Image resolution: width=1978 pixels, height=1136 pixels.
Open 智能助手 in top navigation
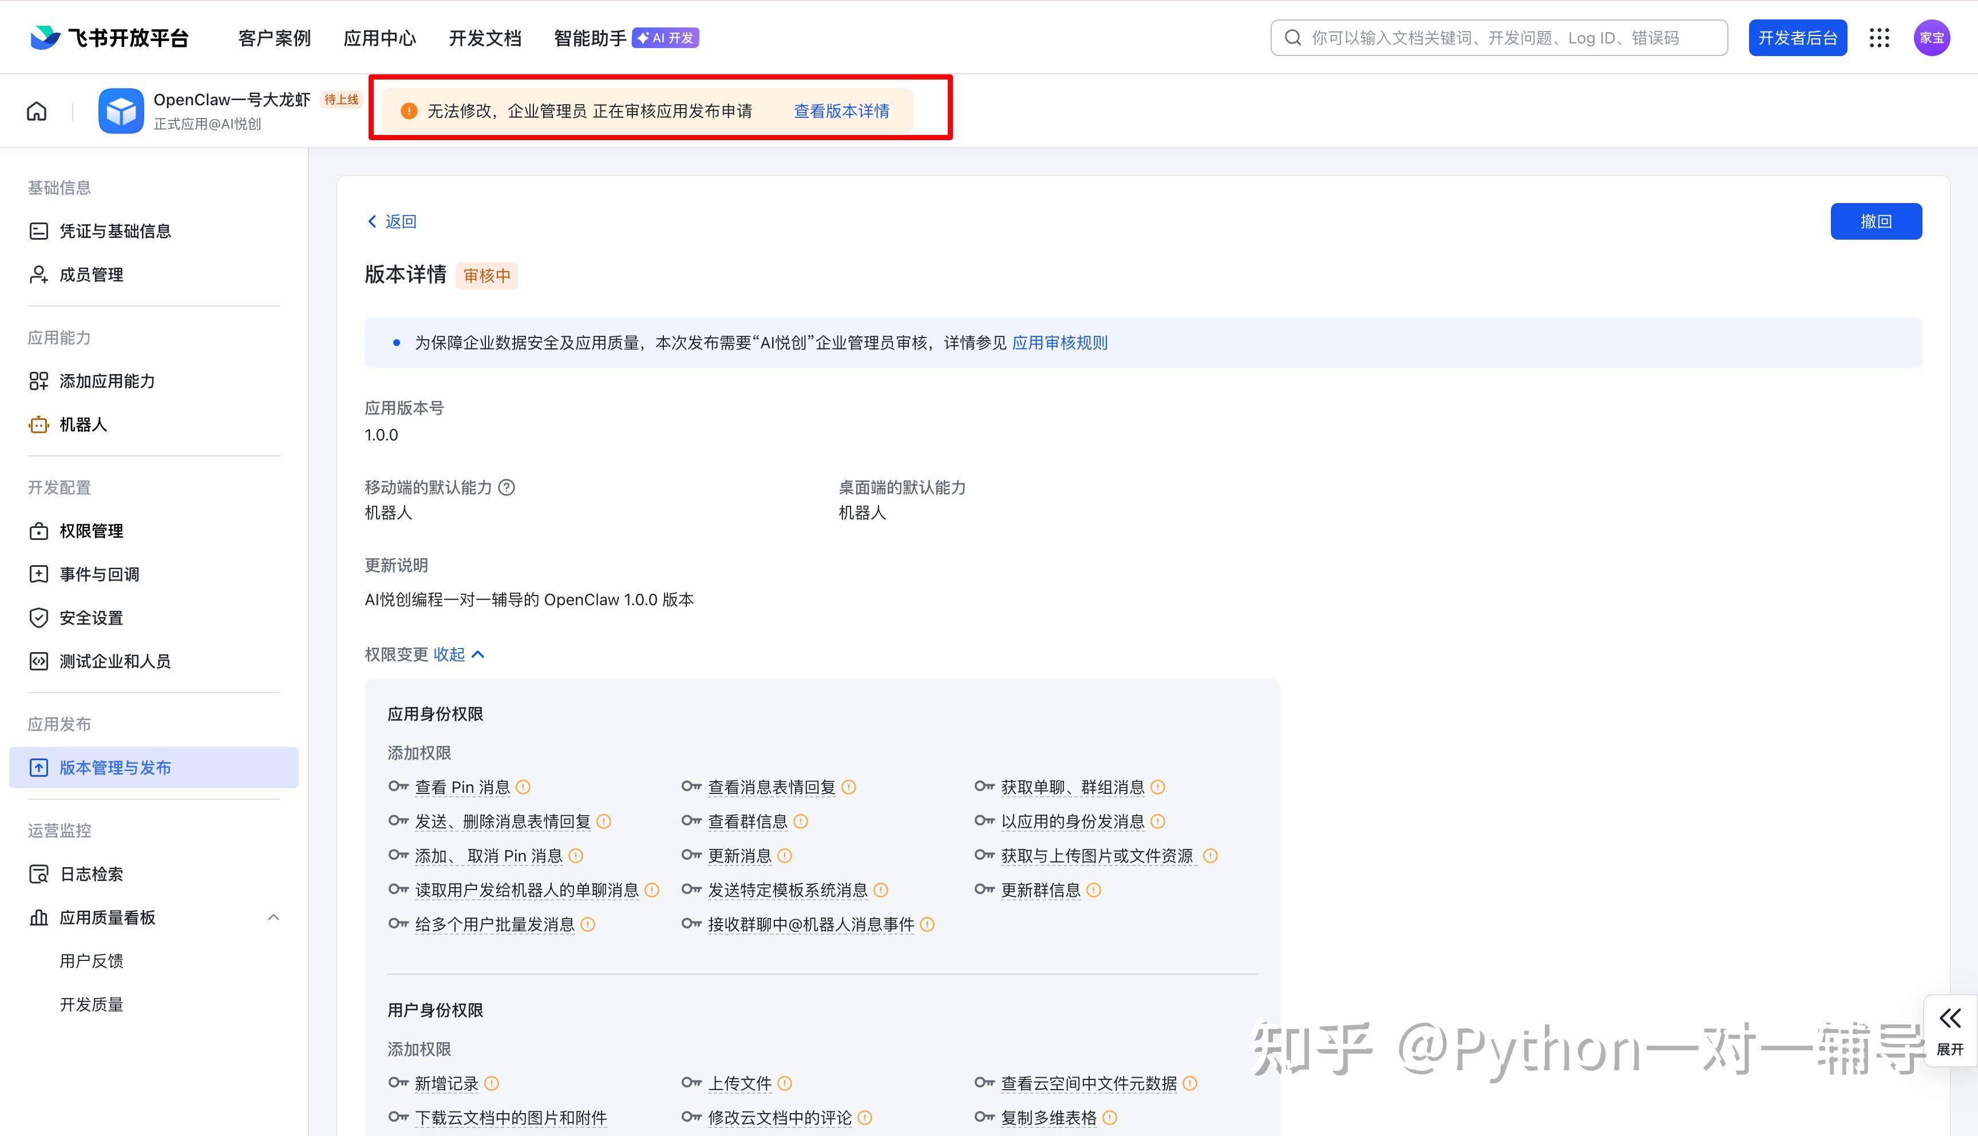(x=590, y=37)
